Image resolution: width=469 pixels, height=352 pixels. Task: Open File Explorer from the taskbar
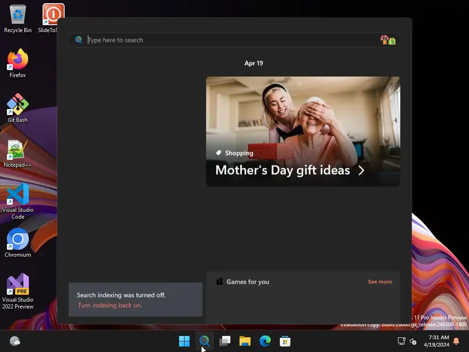(x=245, y=341)
